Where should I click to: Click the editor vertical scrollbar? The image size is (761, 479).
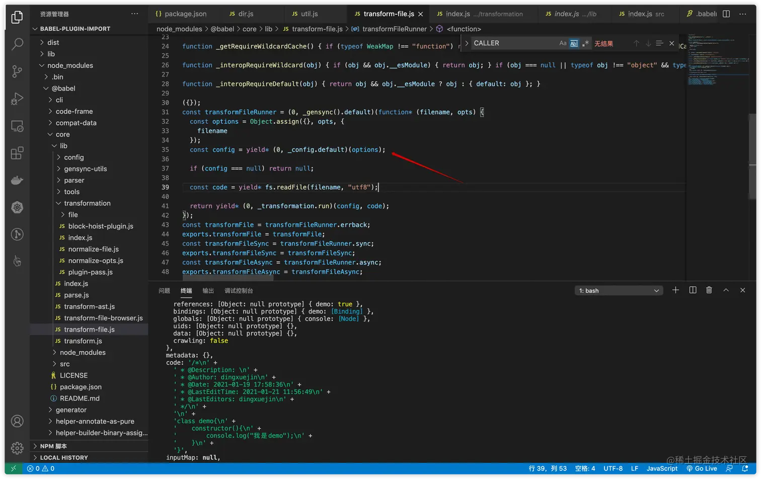(x=752, y=157)
